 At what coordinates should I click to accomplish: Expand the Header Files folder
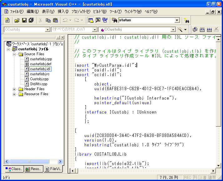(x=14, y=89)
